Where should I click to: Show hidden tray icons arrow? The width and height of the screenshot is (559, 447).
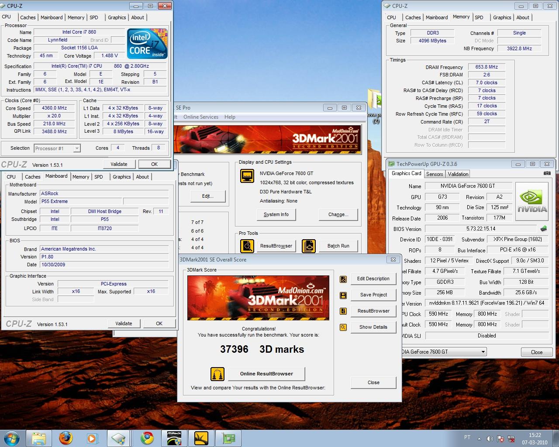480,439
